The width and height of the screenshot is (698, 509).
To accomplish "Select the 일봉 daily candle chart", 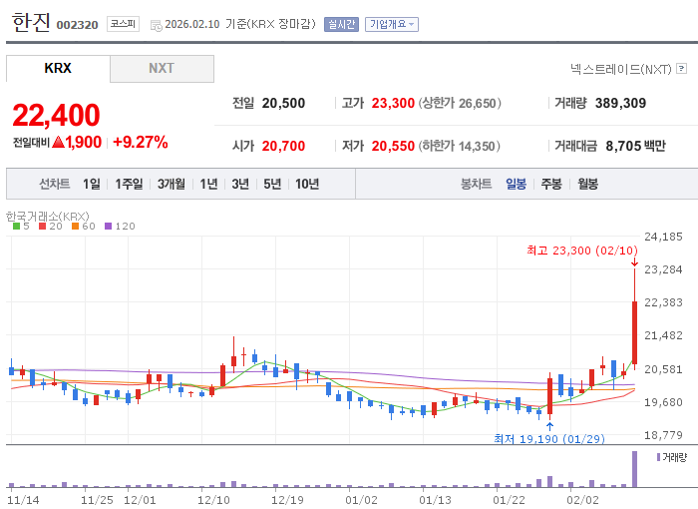I will pyautogui.click(x=516, y=184).
